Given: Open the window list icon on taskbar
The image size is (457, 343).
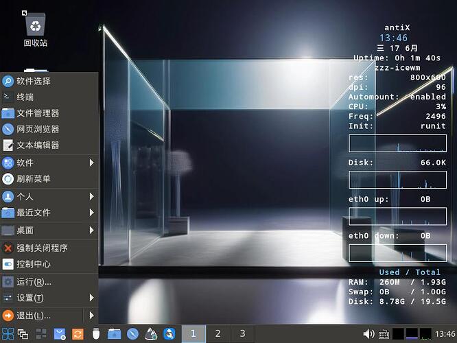Looking at the screenshot, I should tap(23, 334).
